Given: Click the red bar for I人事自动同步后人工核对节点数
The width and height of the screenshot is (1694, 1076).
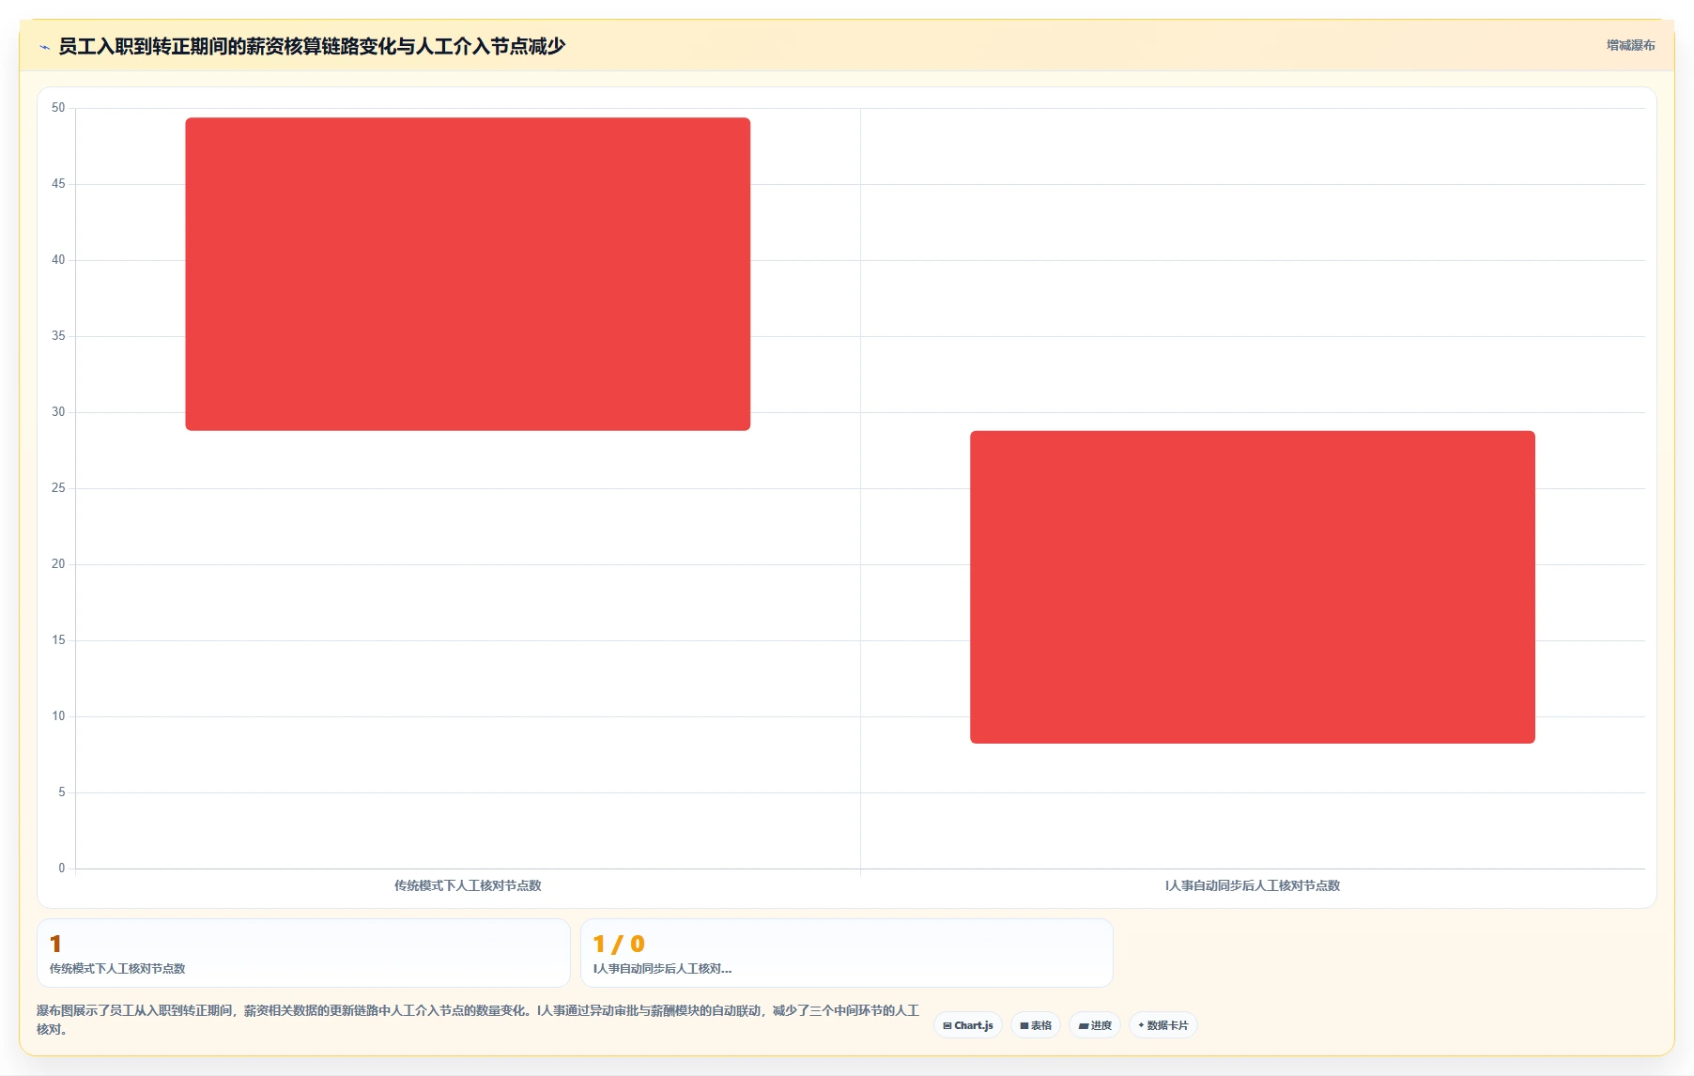Looking at the screenshot, I should pyautogui.click(x=1253, y=587).
